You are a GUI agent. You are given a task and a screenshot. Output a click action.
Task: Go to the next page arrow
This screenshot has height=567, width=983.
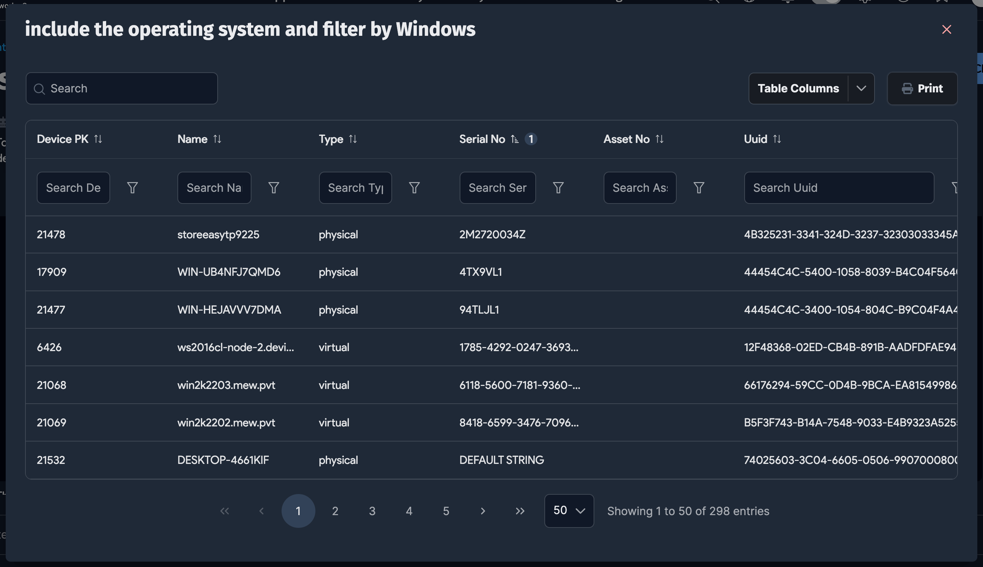483,511
